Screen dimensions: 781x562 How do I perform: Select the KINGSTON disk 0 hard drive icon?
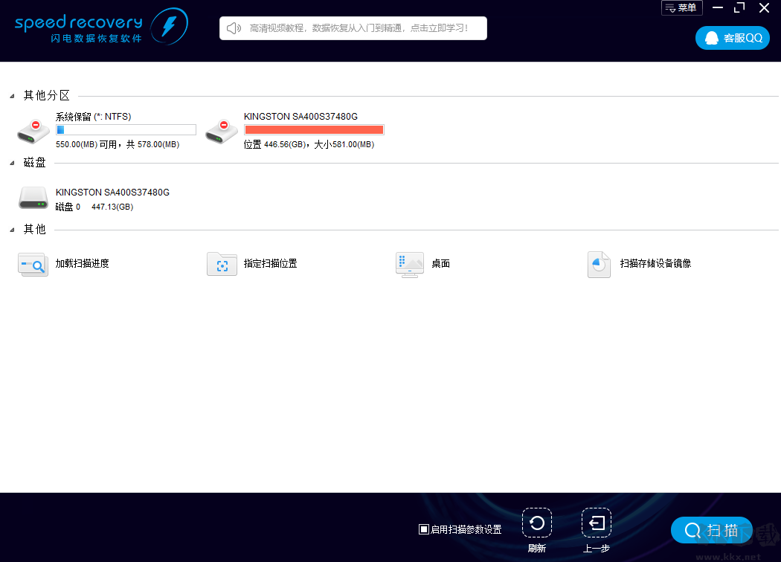33,198
